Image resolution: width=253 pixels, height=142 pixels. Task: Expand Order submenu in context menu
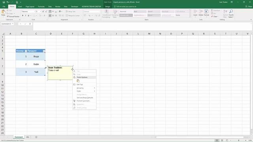point(84,91)
